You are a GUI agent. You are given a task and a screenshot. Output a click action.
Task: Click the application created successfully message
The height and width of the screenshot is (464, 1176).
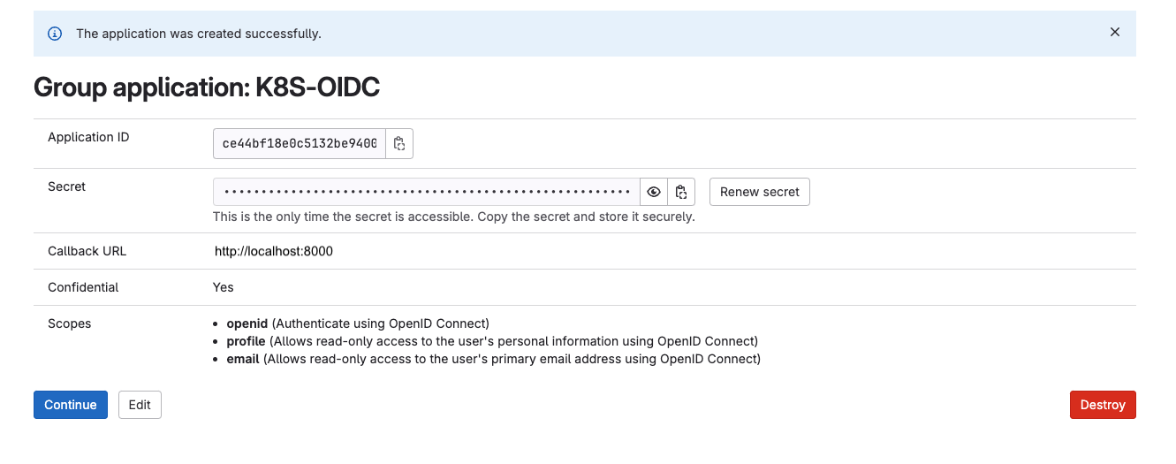199,34
